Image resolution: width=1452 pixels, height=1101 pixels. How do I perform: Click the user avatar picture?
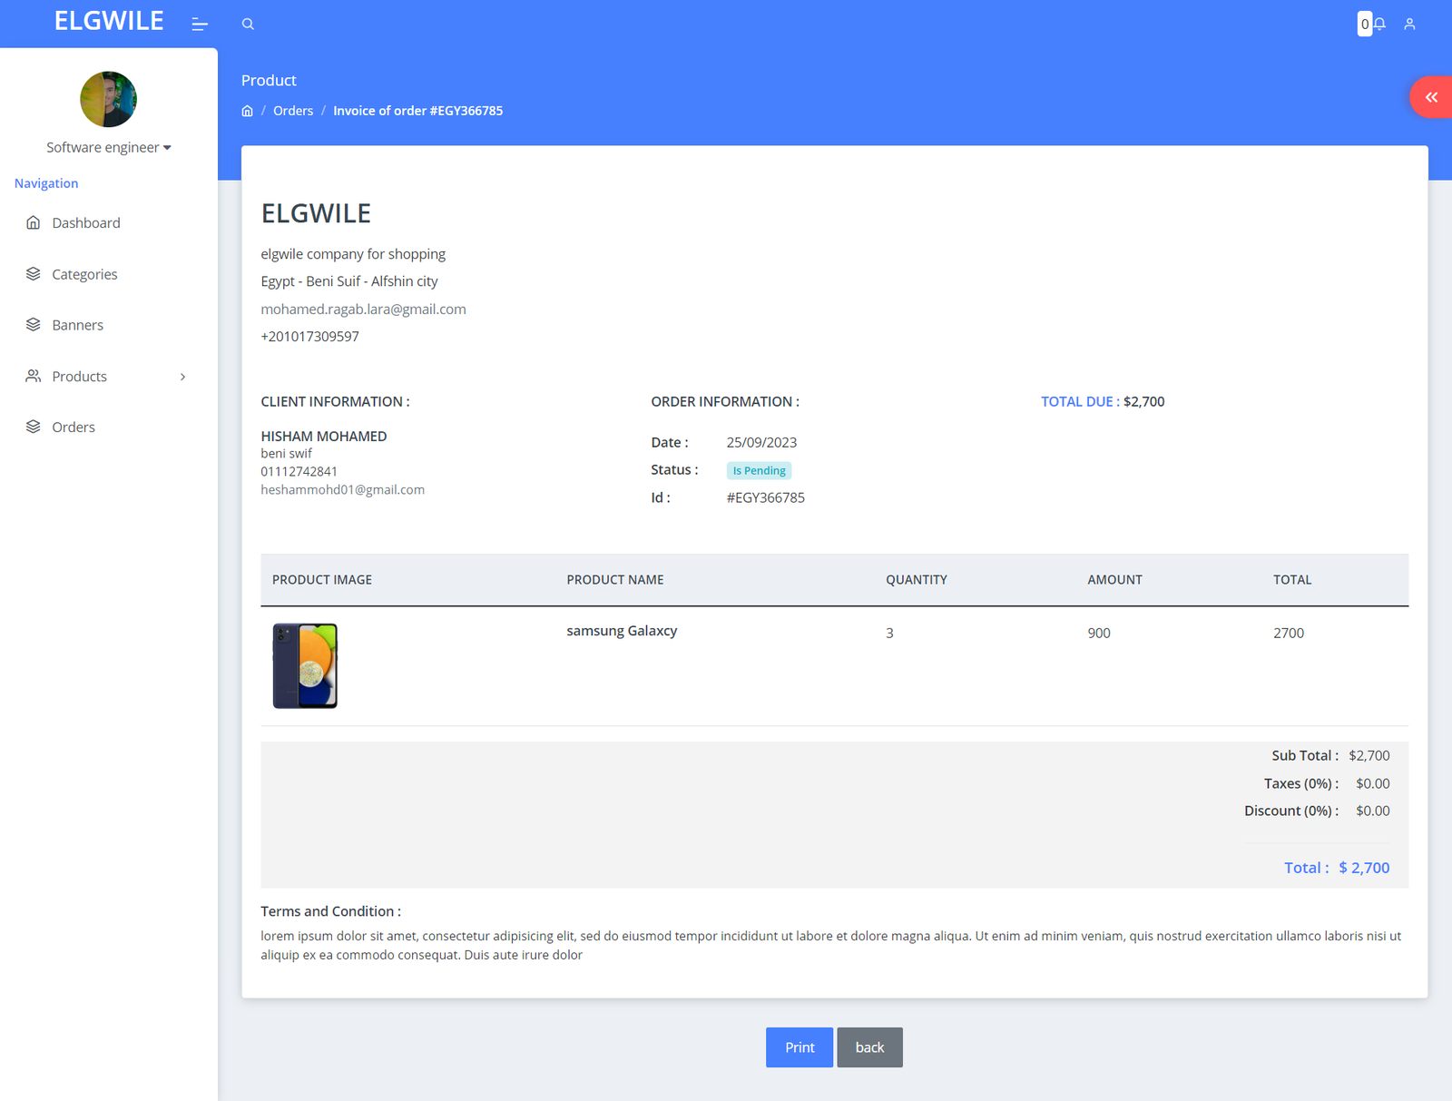(x=108, y=99)
